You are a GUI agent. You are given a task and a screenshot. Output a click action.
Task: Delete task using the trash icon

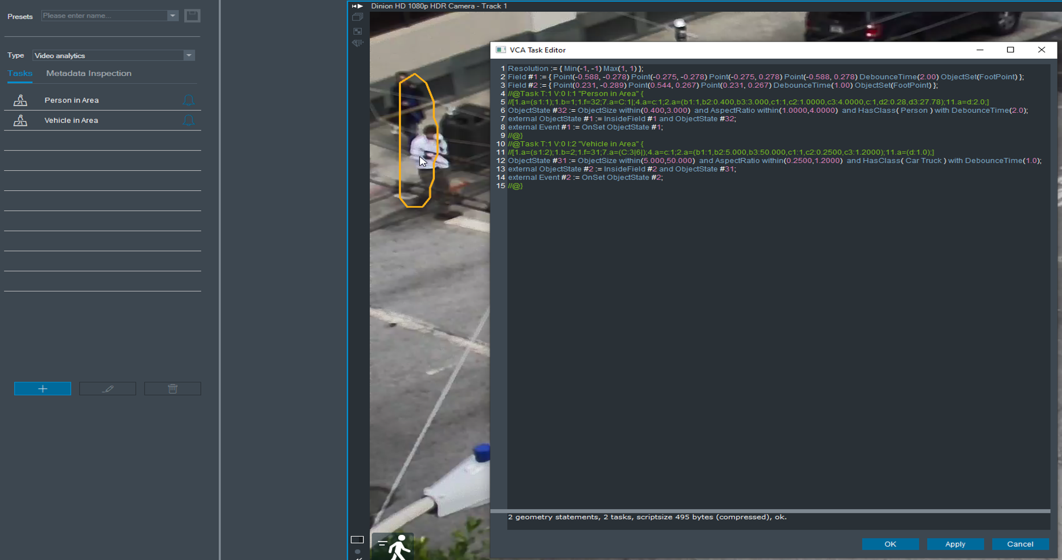point(173,389)
